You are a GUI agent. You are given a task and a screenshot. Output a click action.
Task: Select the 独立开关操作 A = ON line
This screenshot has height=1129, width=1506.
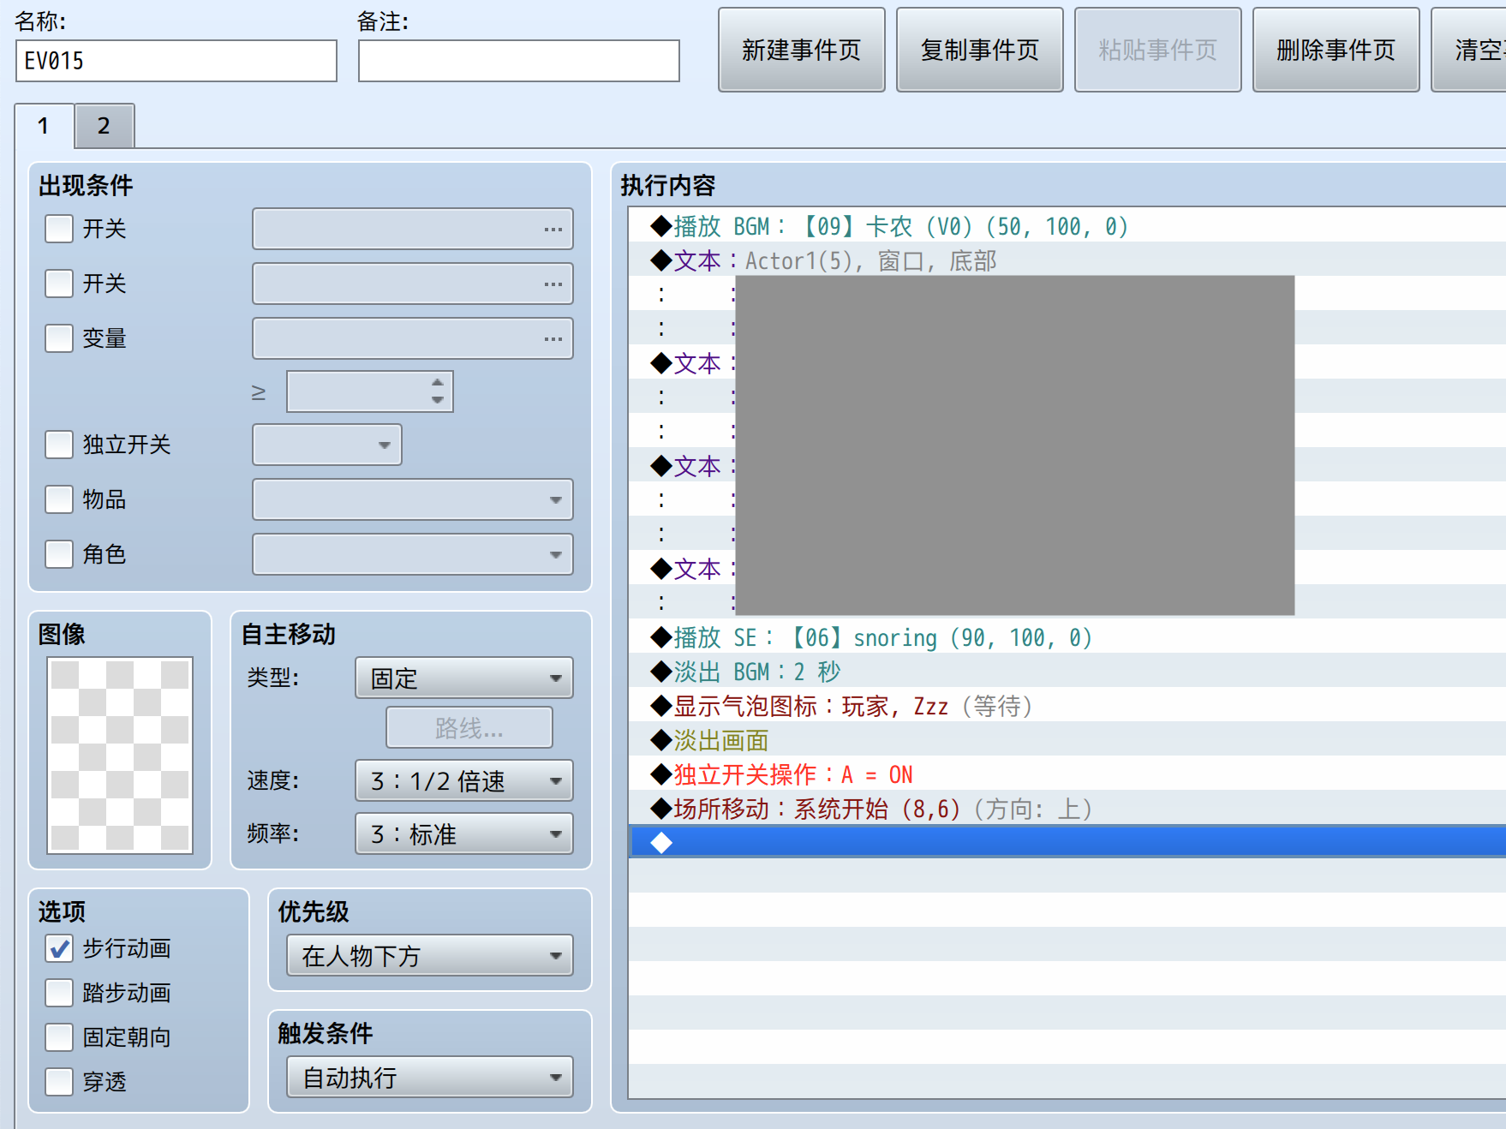pyautogui.click(x=1067, y=774)
